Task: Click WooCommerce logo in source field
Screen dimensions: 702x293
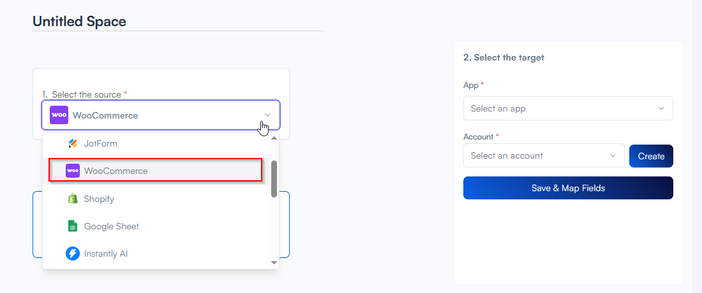Action: click(x=59, y=115)
